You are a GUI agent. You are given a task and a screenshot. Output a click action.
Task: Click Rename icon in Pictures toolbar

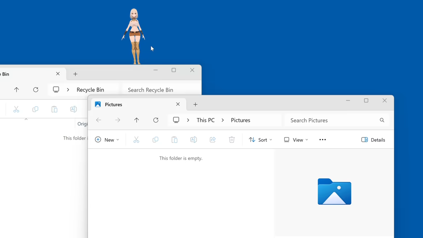pos(194,140)
